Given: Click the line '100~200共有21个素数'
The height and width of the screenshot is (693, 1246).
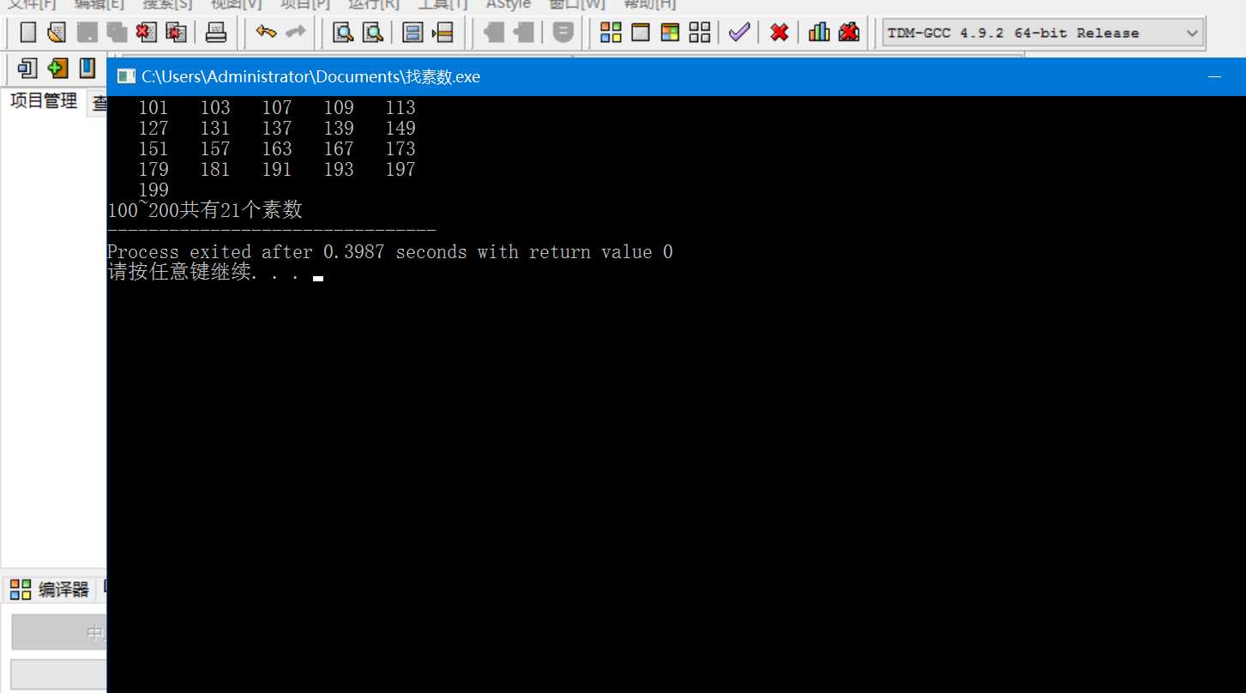Looking at the screenshot, I should [x=205, y=210].
